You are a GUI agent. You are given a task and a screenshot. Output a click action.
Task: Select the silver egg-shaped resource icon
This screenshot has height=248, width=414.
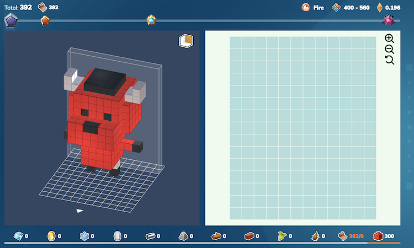click(x=117, y=236)
